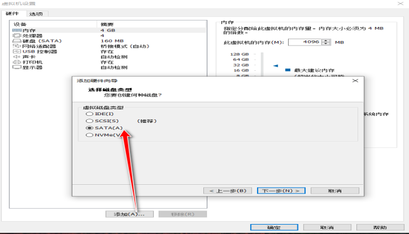The width and height of the screenshot is (409, 234).
Task: Choose the SATA(A) disk type
Action: pyautogui.click(x=89, y=128)
